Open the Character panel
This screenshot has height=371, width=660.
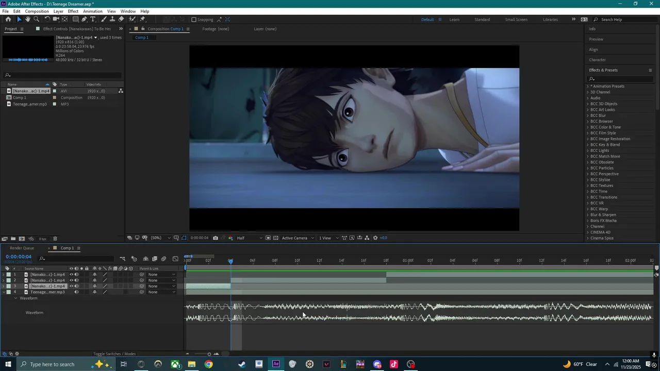point(598,60)
